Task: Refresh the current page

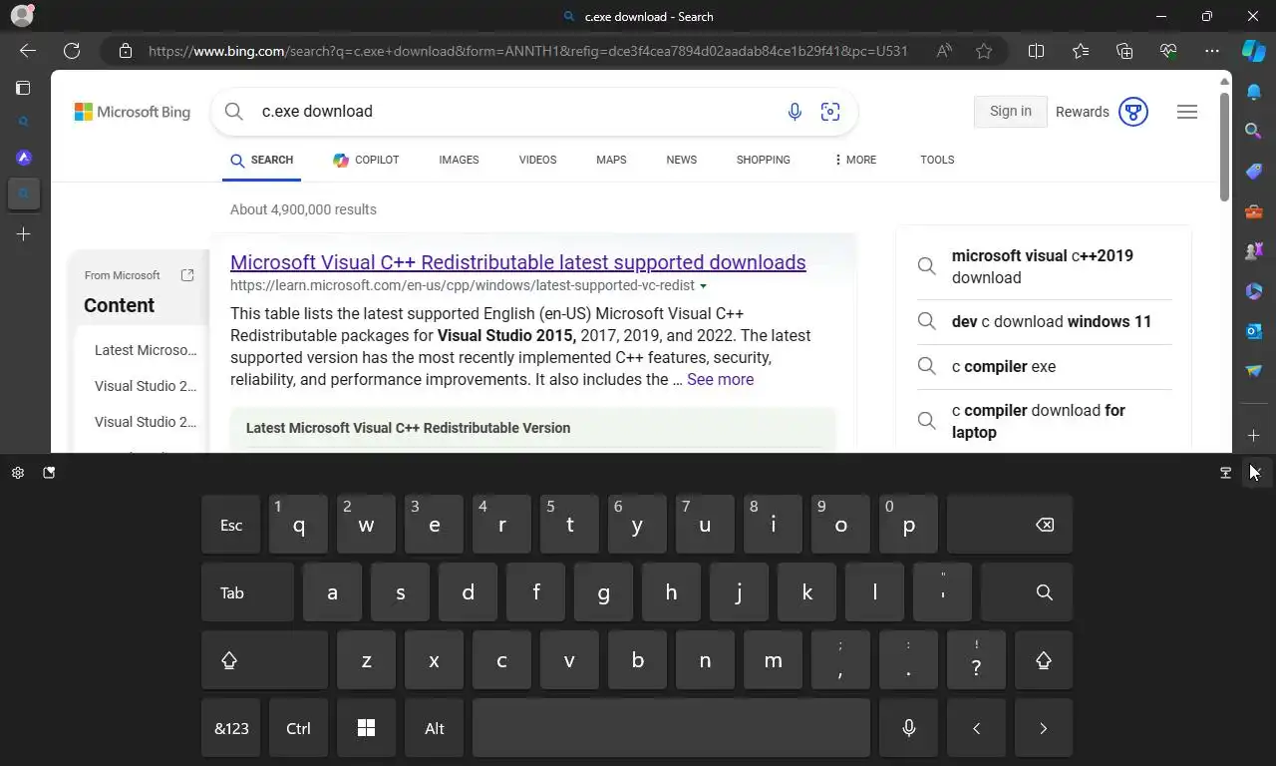Action: 72,51
